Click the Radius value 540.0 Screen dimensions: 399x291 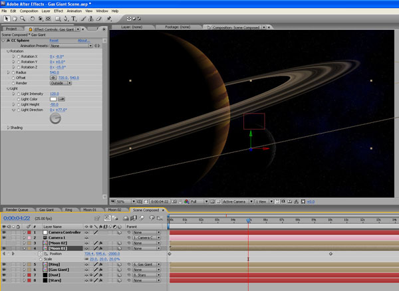55,72
